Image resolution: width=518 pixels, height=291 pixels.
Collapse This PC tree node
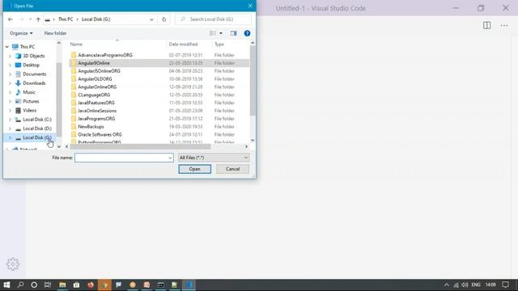[7, 47]
